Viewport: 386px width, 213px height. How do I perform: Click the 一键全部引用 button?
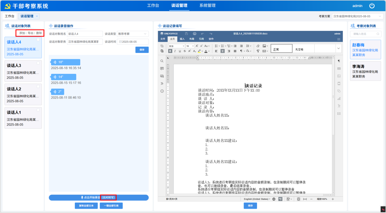(x=111, y=206)
